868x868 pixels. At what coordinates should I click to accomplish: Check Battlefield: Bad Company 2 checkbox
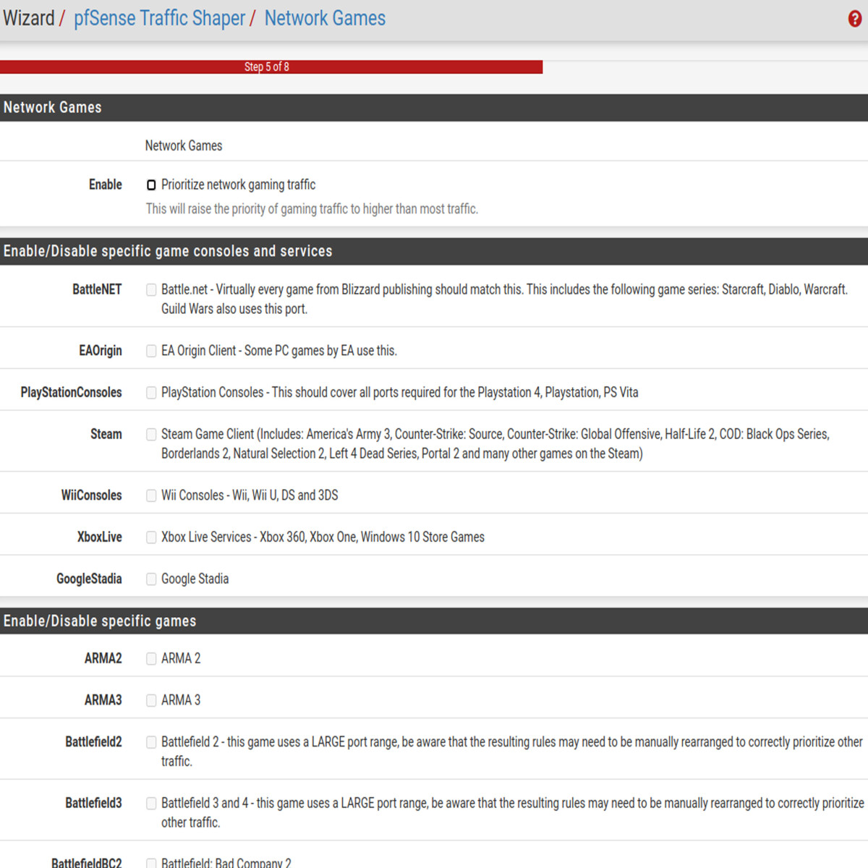point(151,863)
